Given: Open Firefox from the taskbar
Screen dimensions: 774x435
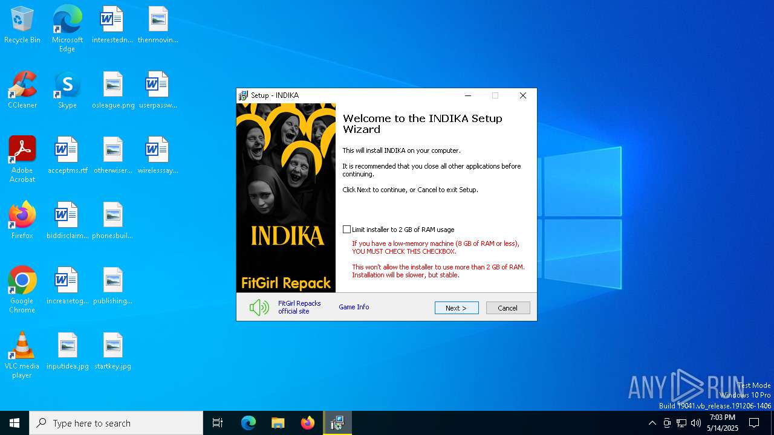Looking at the screenshot, I should pyautogui.click(x=308, y=423).
